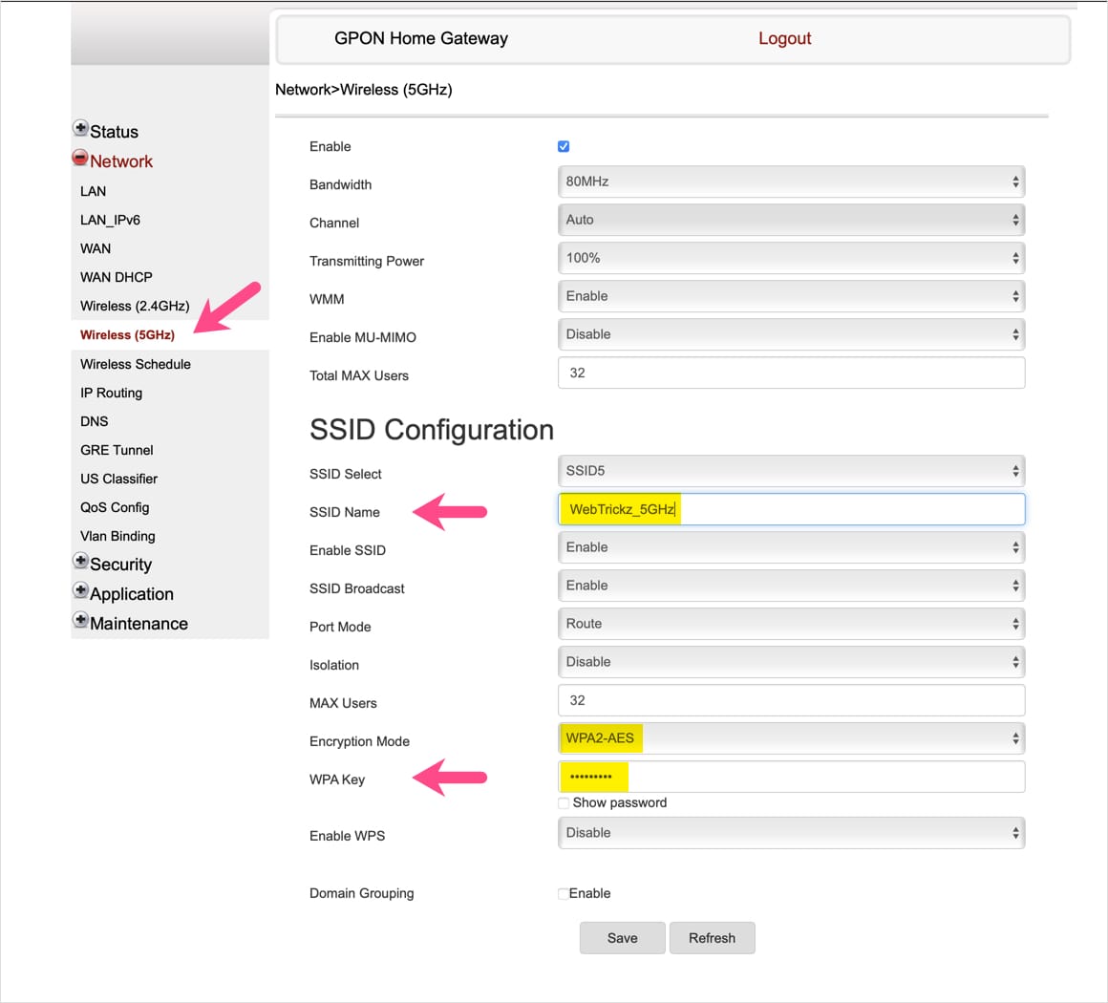1108x1003 pixels.
Task: Switch to Wireless (2.4GHz) settings
Action: pos(135,306)
